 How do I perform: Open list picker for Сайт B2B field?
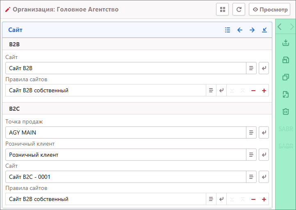pos(251,68)
